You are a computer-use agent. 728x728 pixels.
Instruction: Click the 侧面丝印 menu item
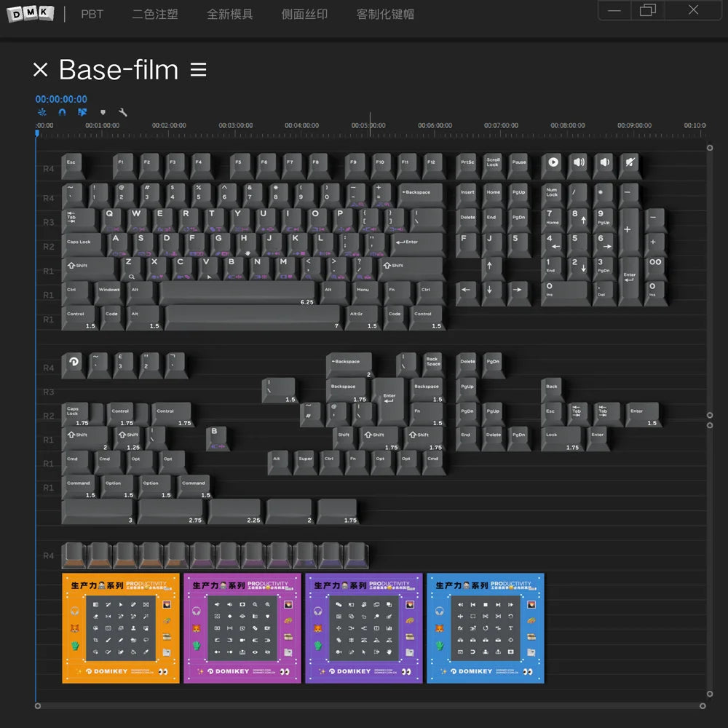[304, 14]
